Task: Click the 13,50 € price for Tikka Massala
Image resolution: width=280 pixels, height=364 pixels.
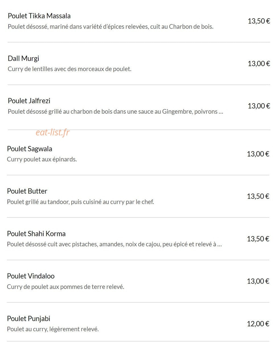Action: (259, 21)
